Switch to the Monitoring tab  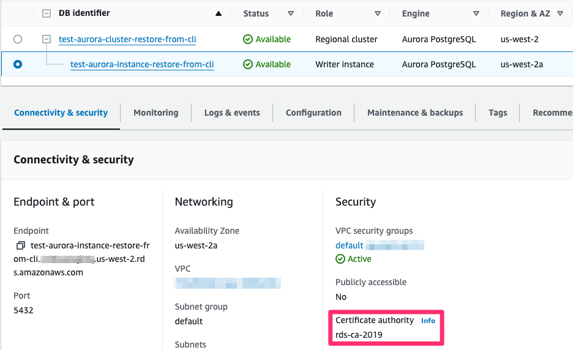click(x=156, y=113)
